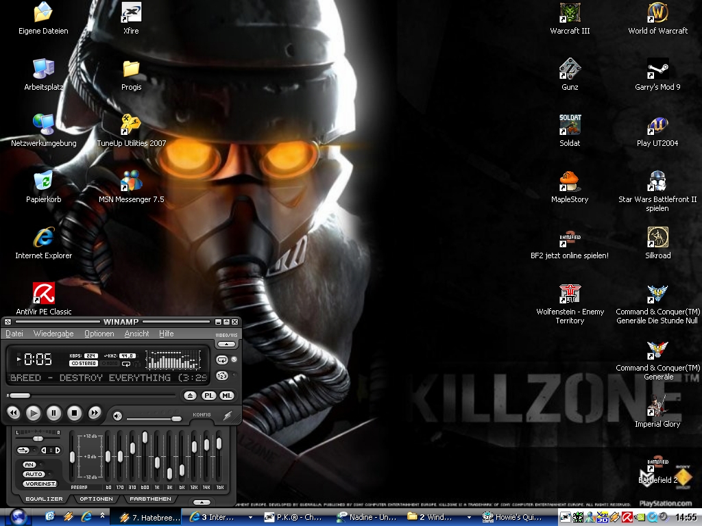Click the Xfire icon in the system tray
Image resolution: width=702 pixels, height=526 pixels.
point(566,518)
